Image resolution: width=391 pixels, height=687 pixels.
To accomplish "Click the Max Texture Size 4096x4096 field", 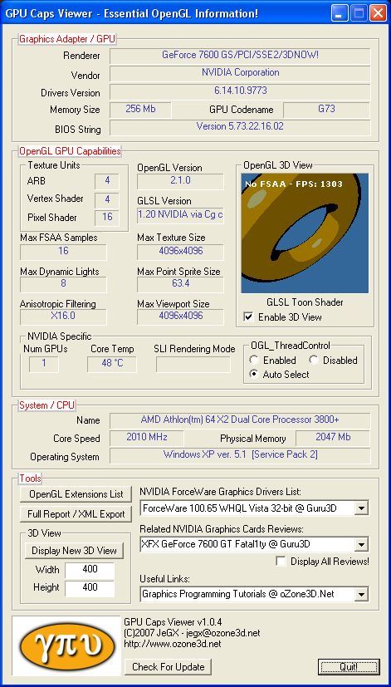I will [180, 252].
